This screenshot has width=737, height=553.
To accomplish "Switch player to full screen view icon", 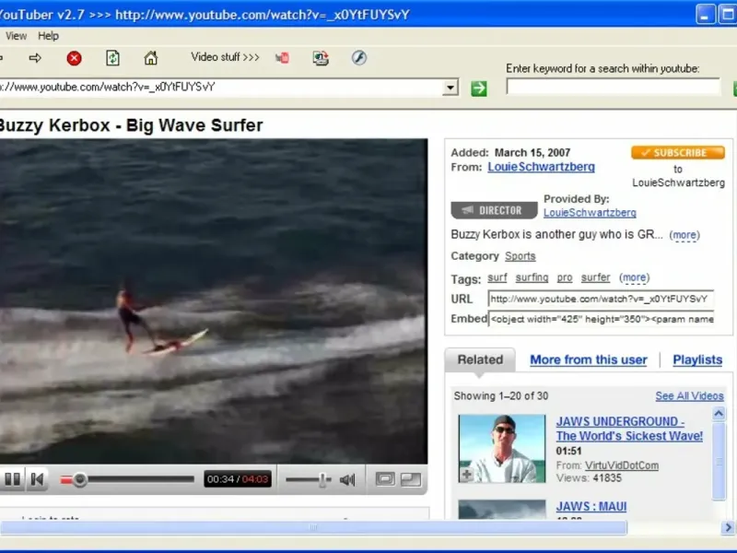I will pyautogui.click(x=411, y=479).
